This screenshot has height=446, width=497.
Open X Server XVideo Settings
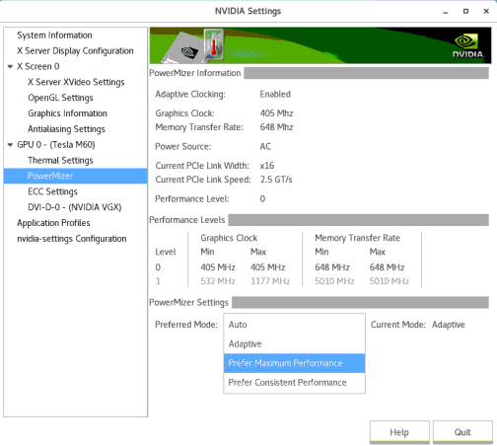[x=76, y=82]
